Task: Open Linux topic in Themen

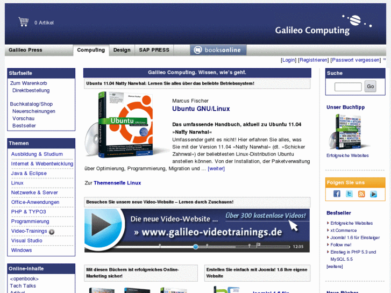Action: pos(17,183)
